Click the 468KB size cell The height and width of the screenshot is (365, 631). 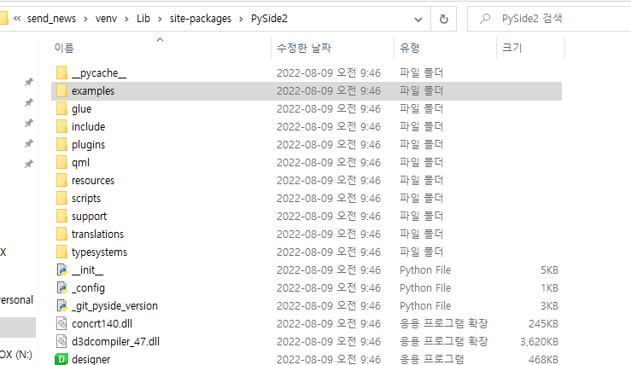click(x=543, y=359)
